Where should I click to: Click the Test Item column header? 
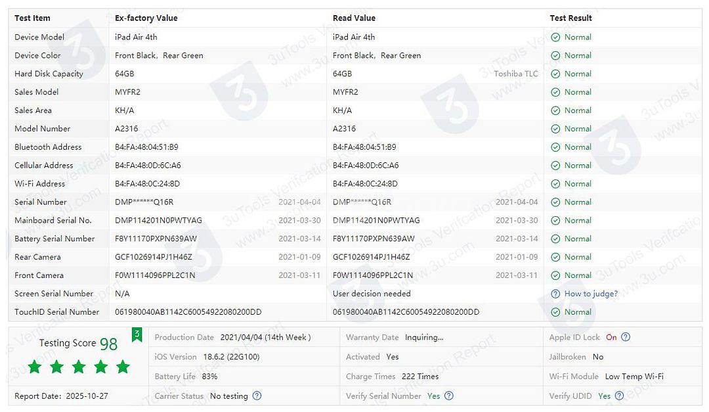pyautogui.click(x=32, y=18)
